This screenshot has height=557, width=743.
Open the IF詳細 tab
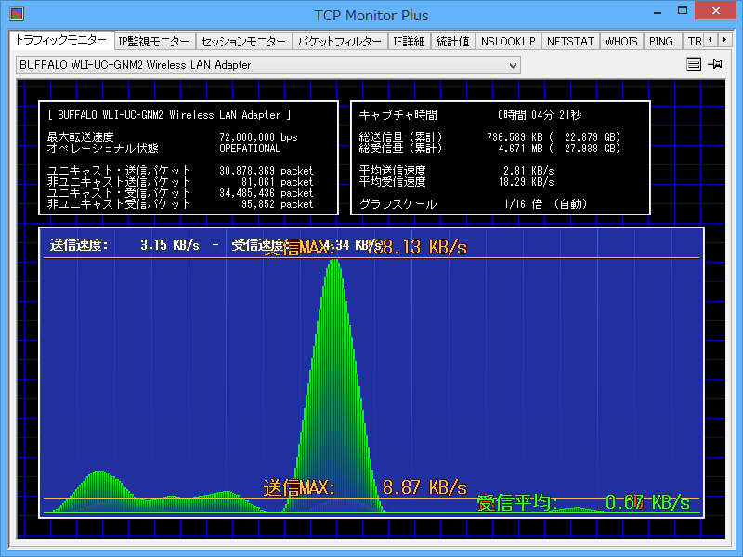tap(409, 41)
